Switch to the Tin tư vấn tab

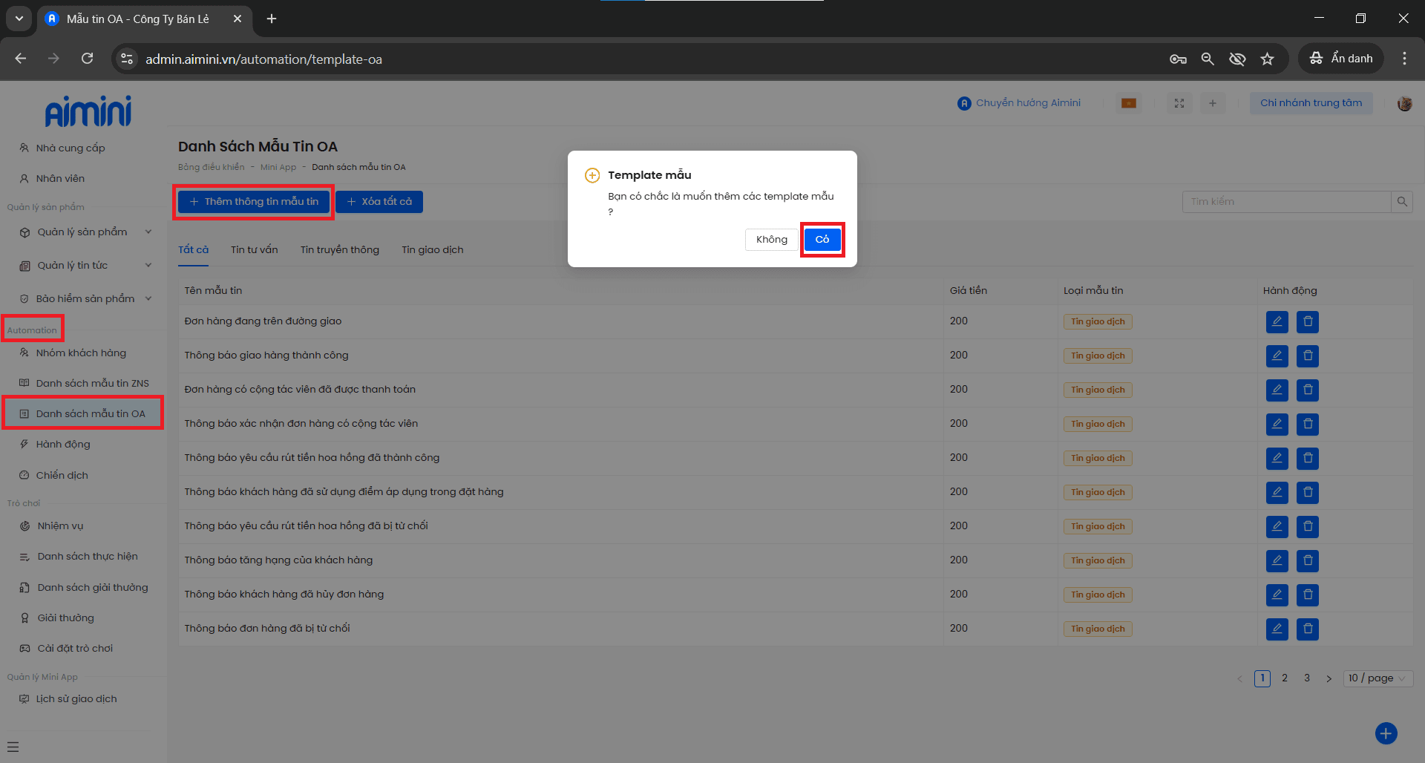coord(254,250)
